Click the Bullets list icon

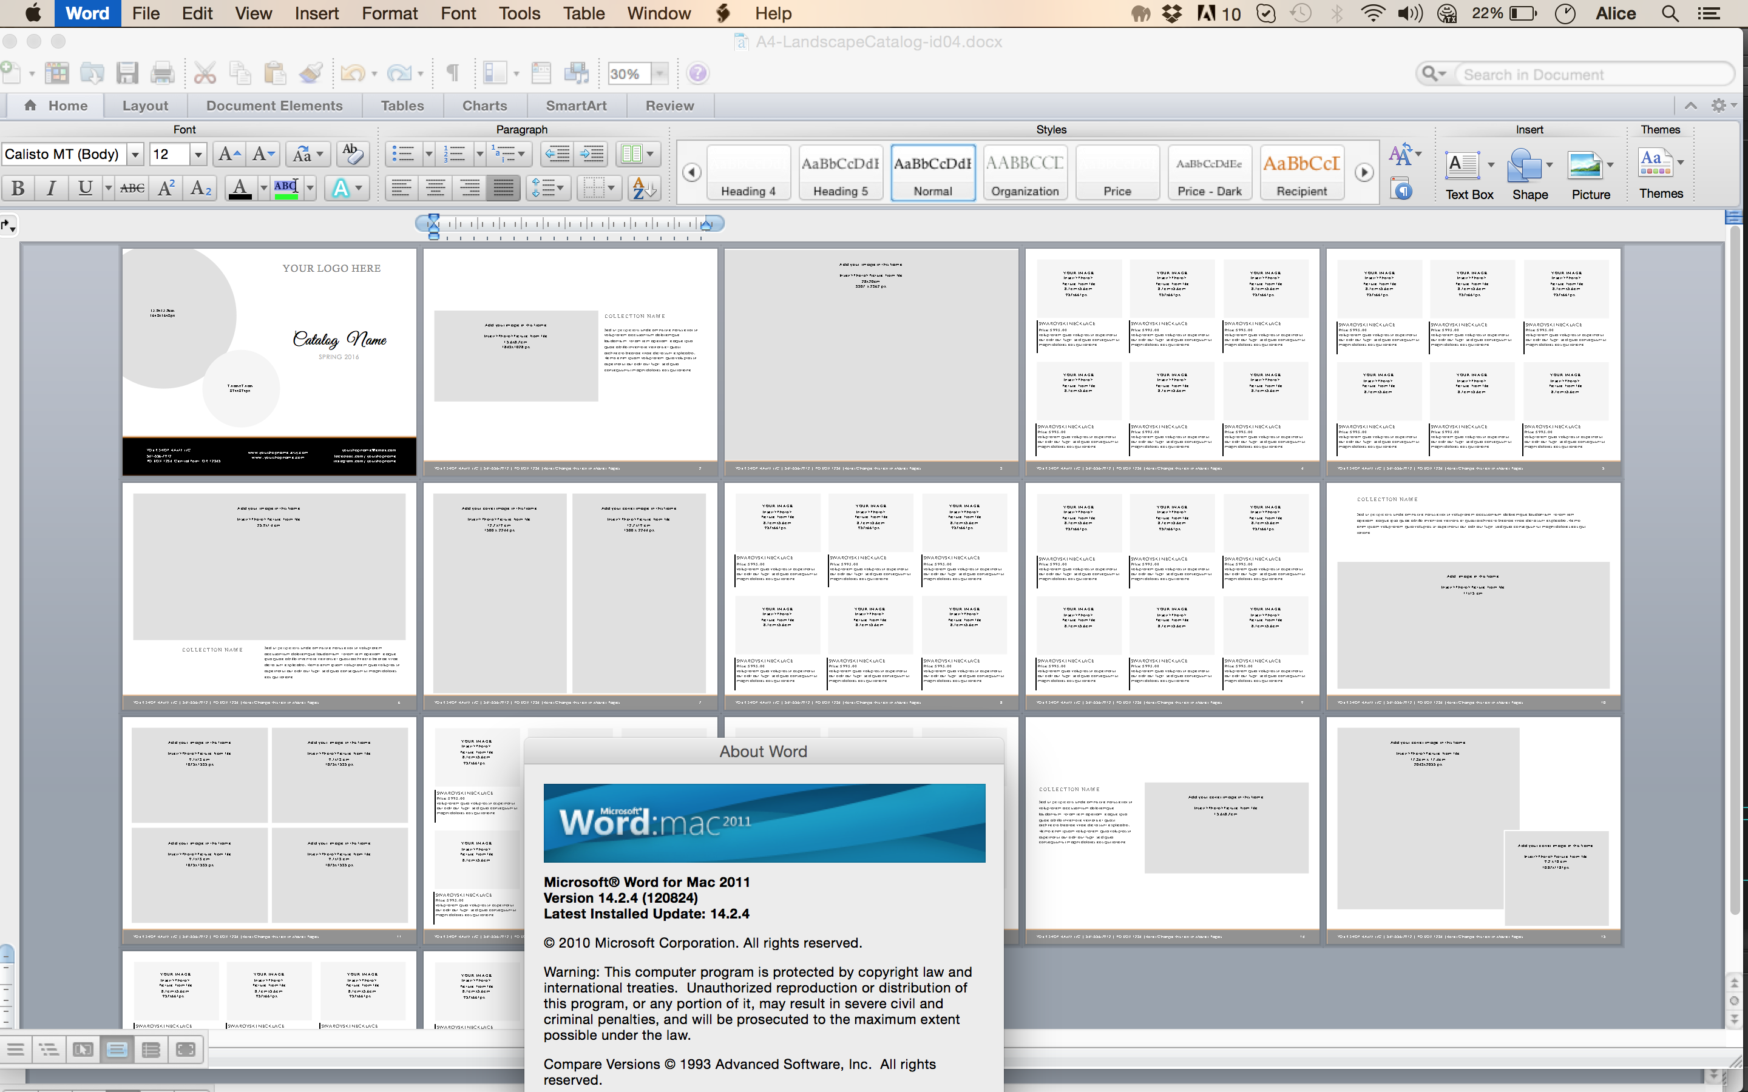pyautogui.click(x=401, y=153)
